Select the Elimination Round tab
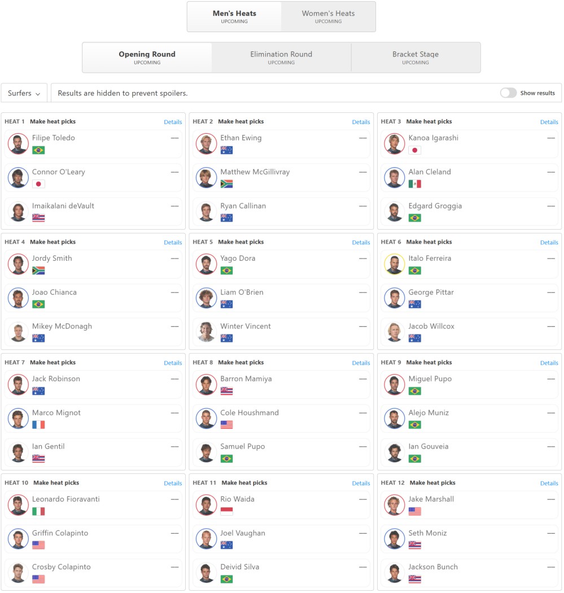This screenshot has height=593, width=564. 281,58
